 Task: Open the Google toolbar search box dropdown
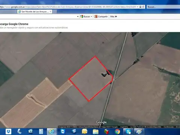pyautogui.click(x=78, y=16)
